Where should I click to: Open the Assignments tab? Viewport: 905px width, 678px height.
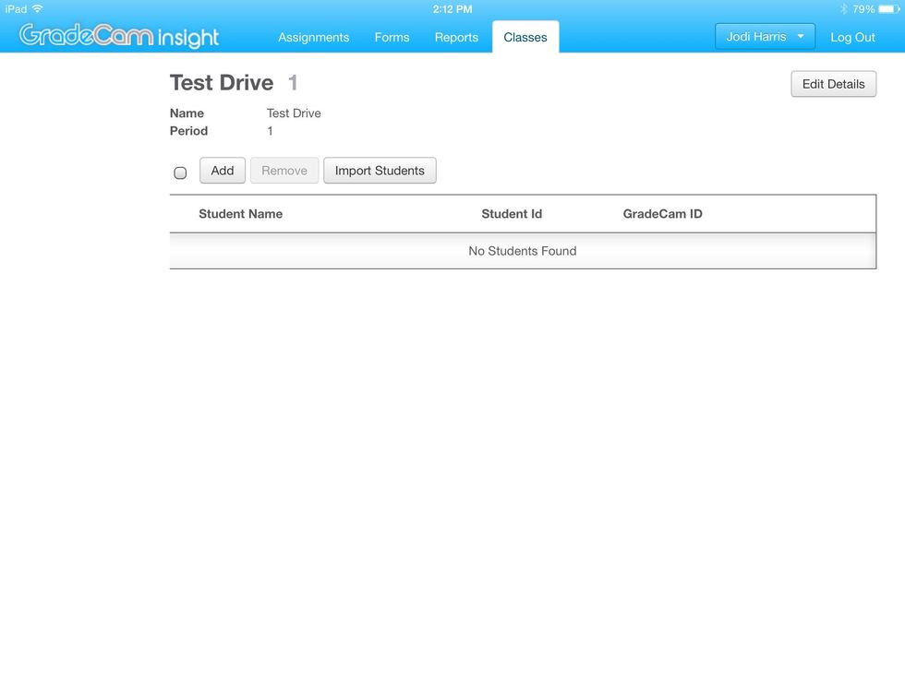coord(313,38)
